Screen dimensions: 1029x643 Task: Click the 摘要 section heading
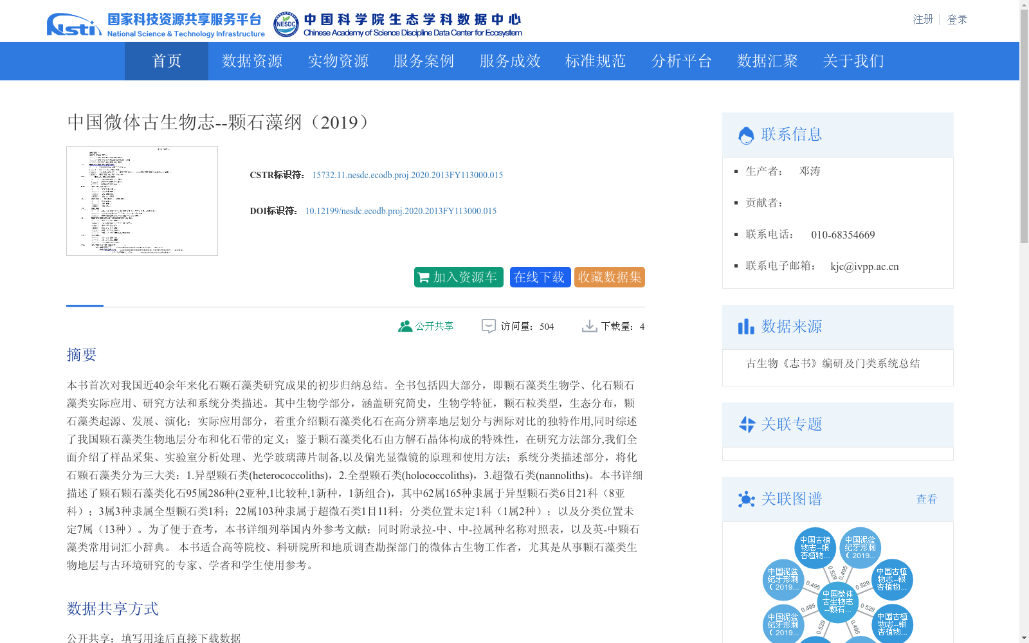[82, 354]
